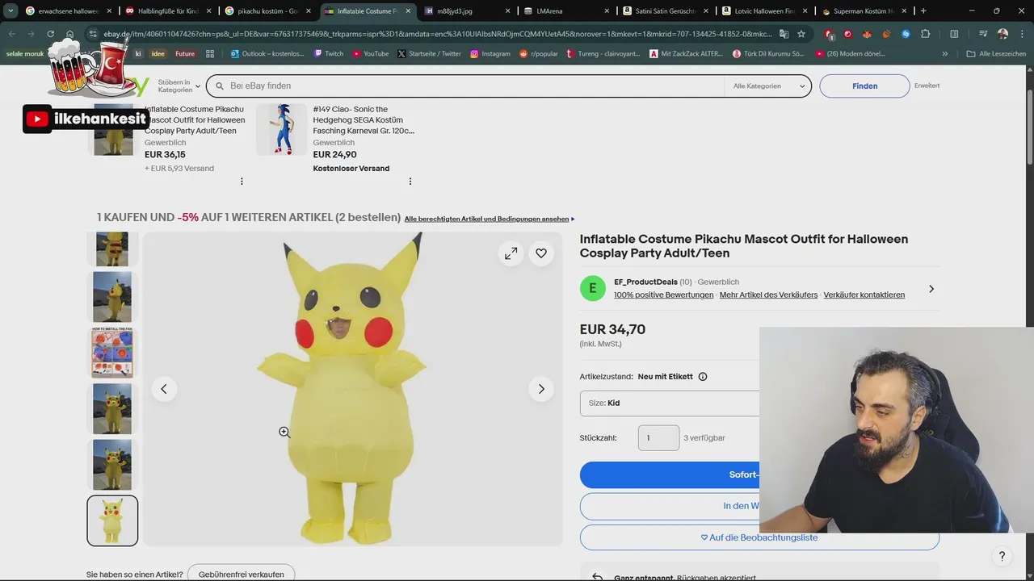Click the Finden search button
Screen dimensions: 1034x581
pyautogui.click(x=864, y=86)
